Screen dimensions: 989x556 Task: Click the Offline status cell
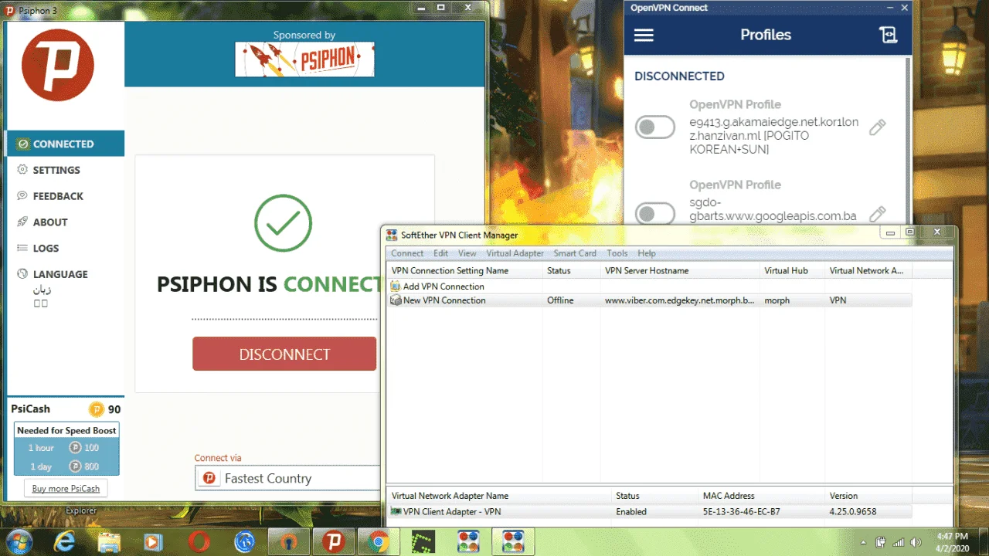click(x=560, y=300)
